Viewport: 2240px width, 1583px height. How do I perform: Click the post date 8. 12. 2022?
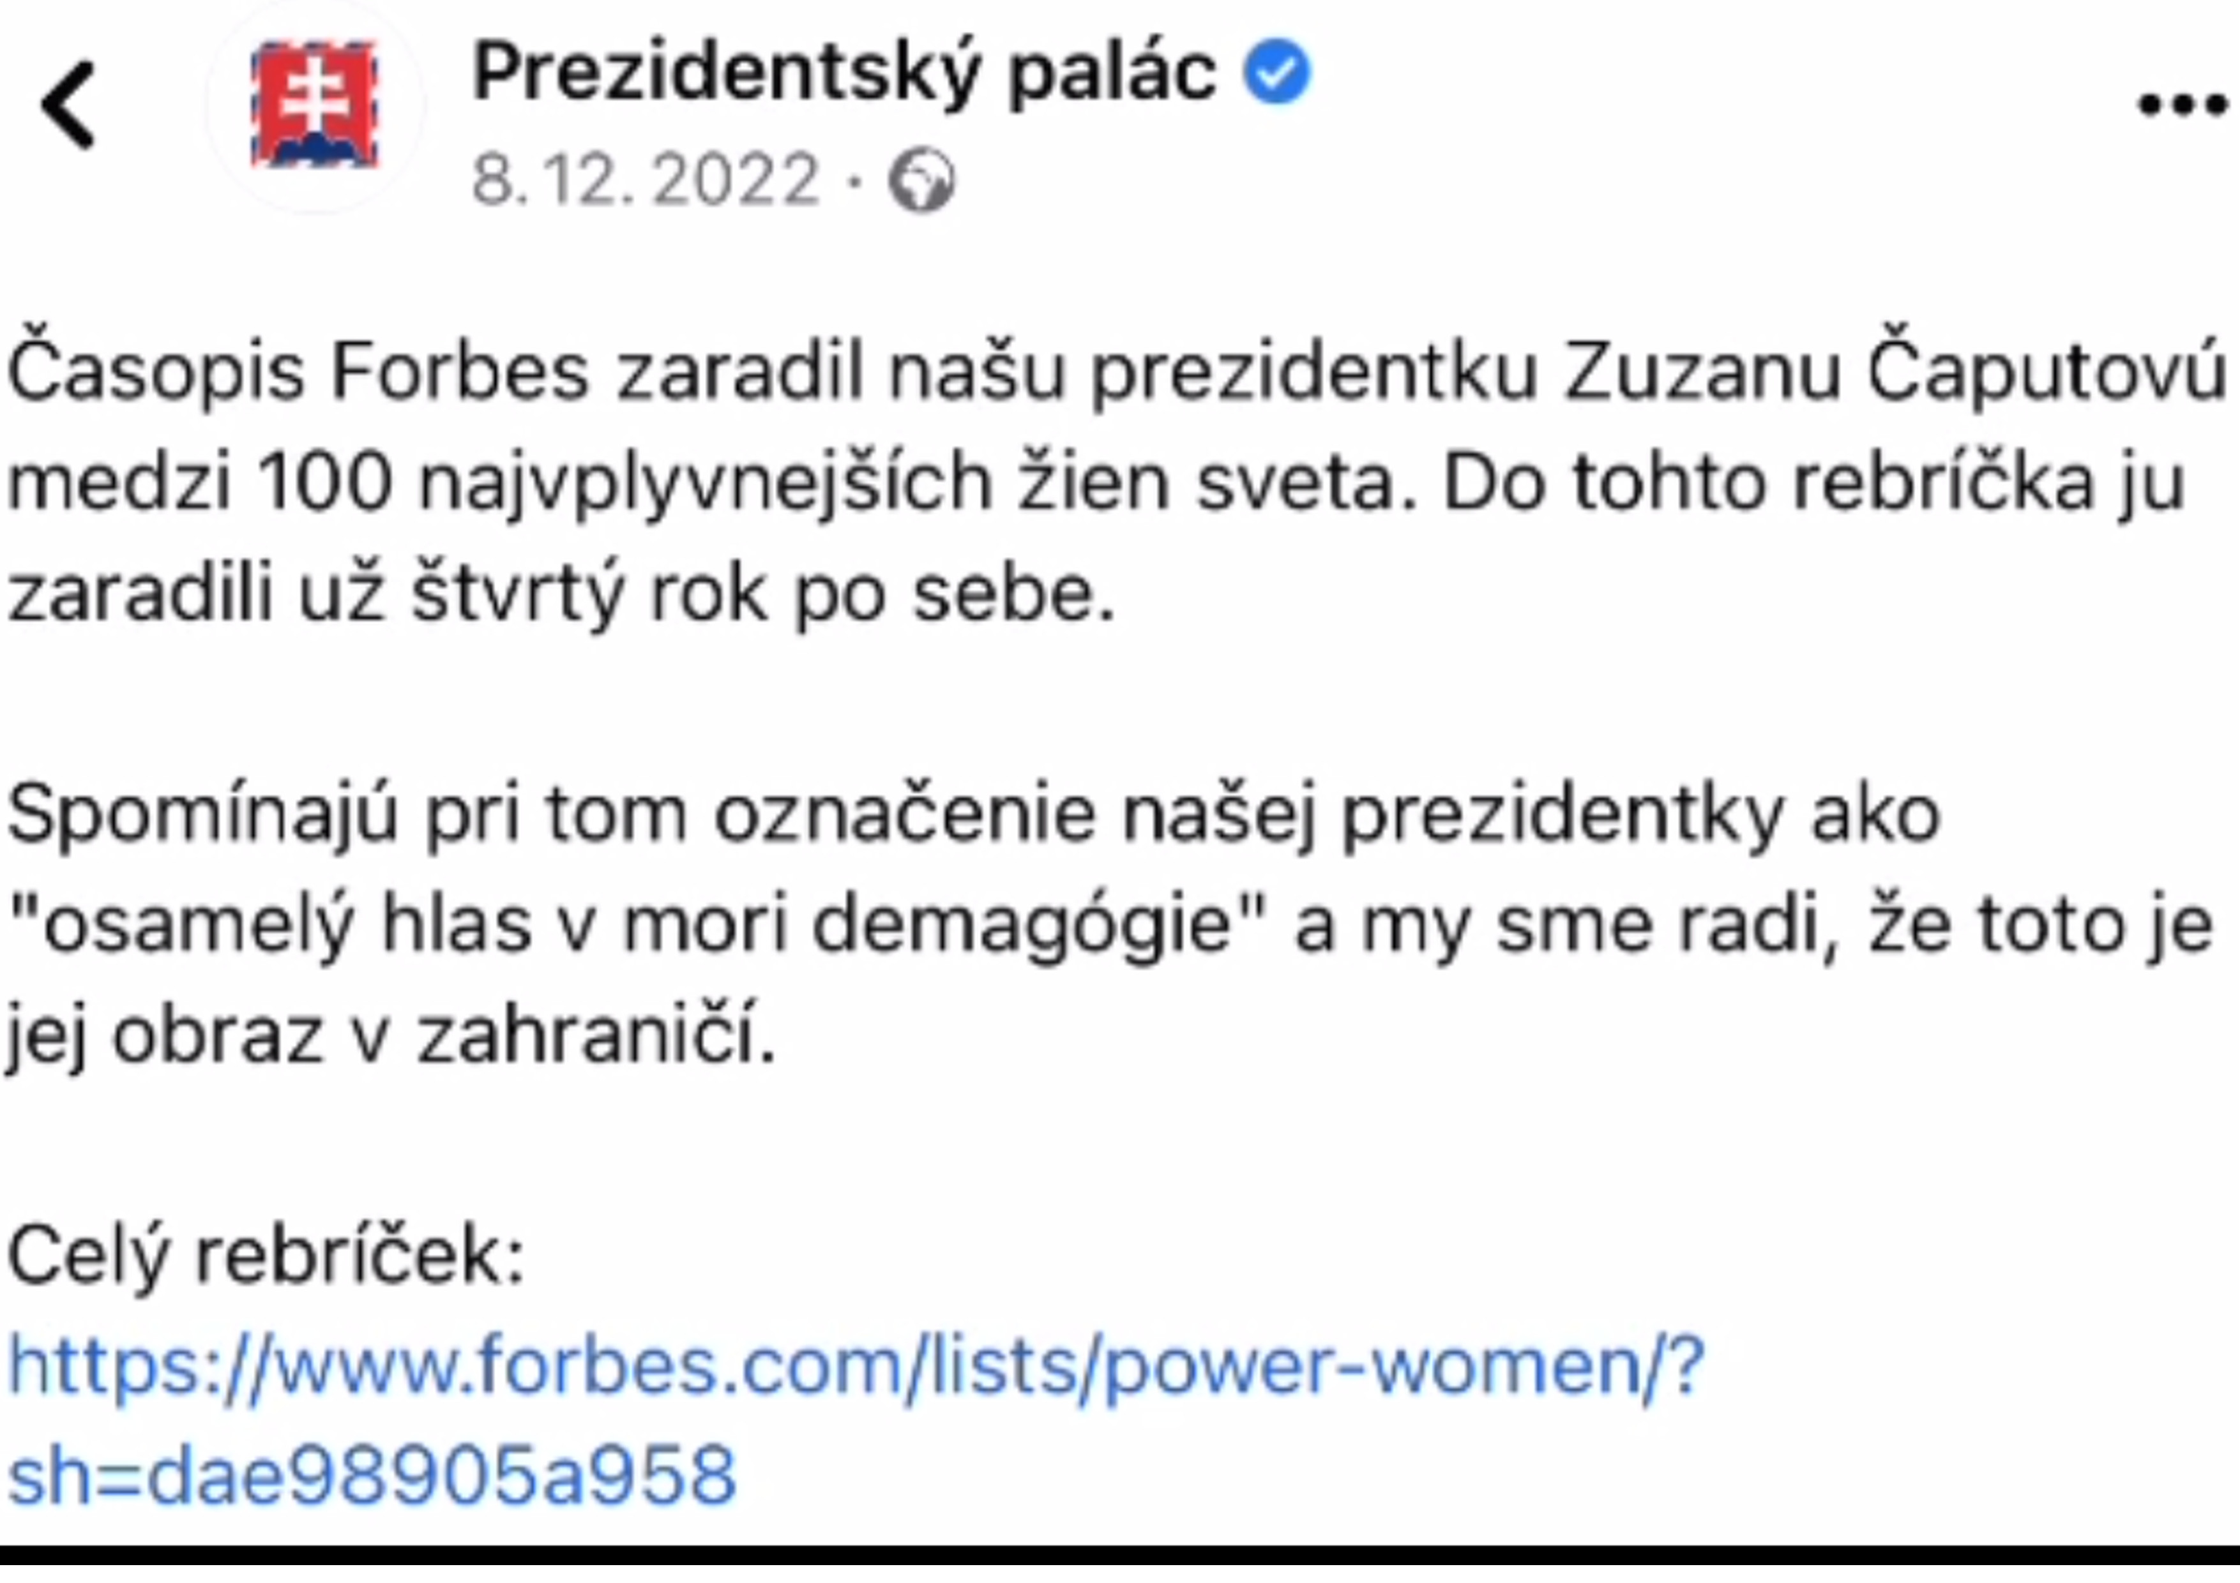coord(646,181)
